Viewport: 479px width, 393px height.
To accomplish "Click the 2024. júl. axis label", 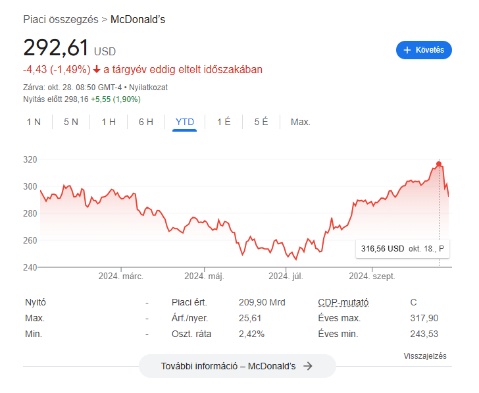I will tap(286, 276).
